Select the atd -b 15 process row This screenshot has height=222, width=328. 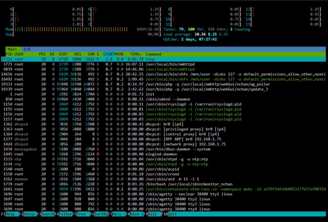(163, 179)
